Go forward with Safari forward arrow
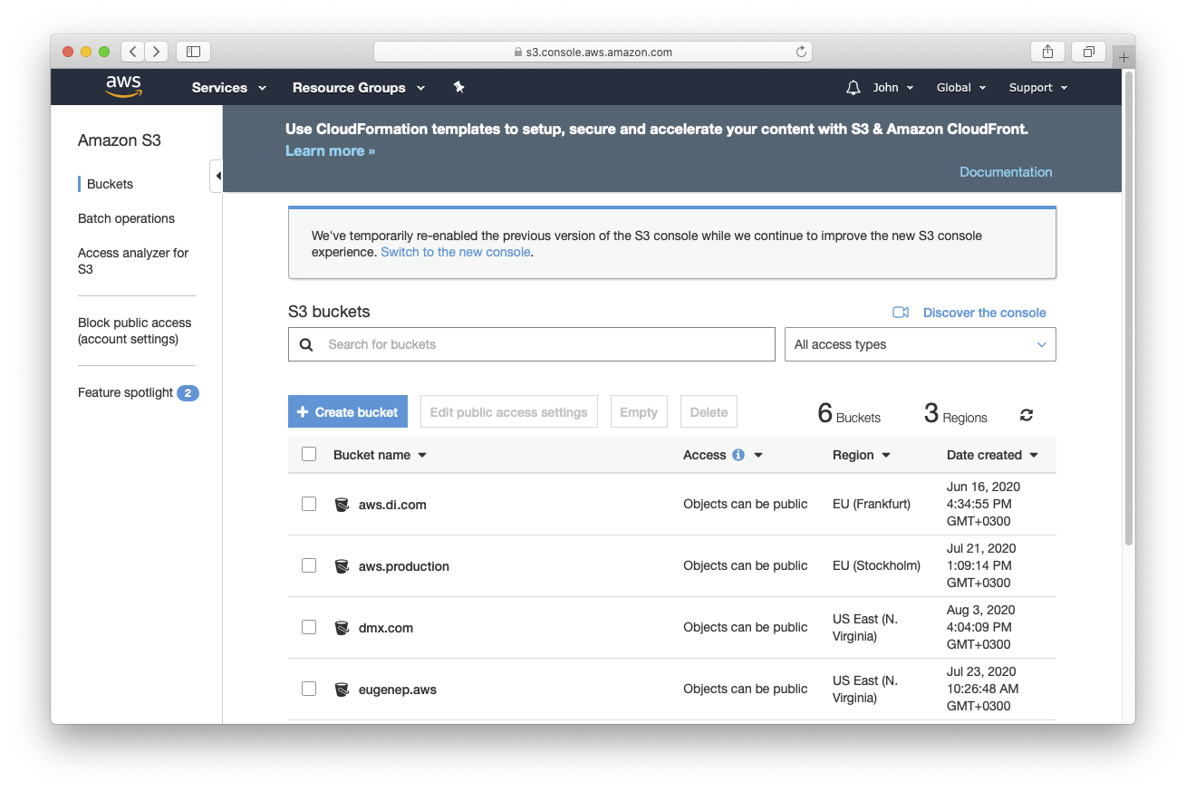This screenshot has width=1186, height=791. pos(157,52)
